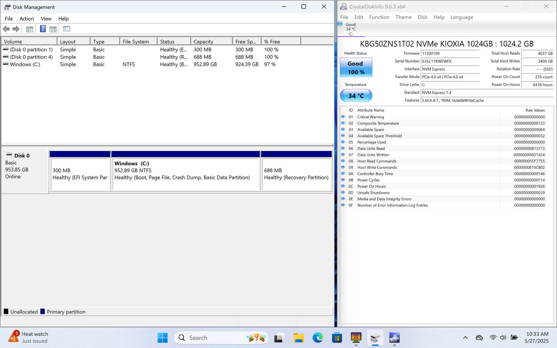Click the disk icon beside Windows (C:) volume
557x348 pixels.
6,64
